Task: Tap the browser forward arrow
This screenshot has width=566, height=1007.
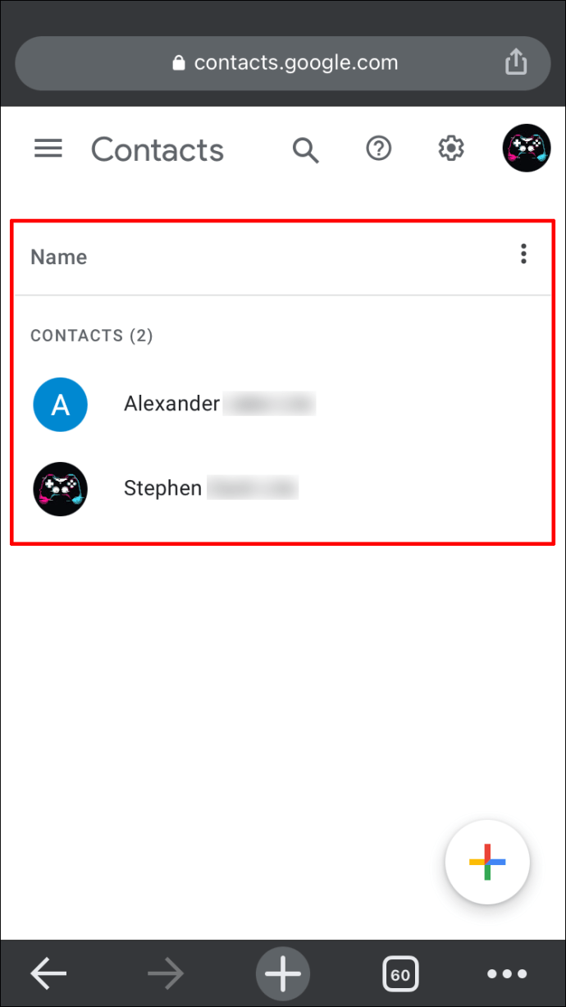Action: [x=166, y=974]
